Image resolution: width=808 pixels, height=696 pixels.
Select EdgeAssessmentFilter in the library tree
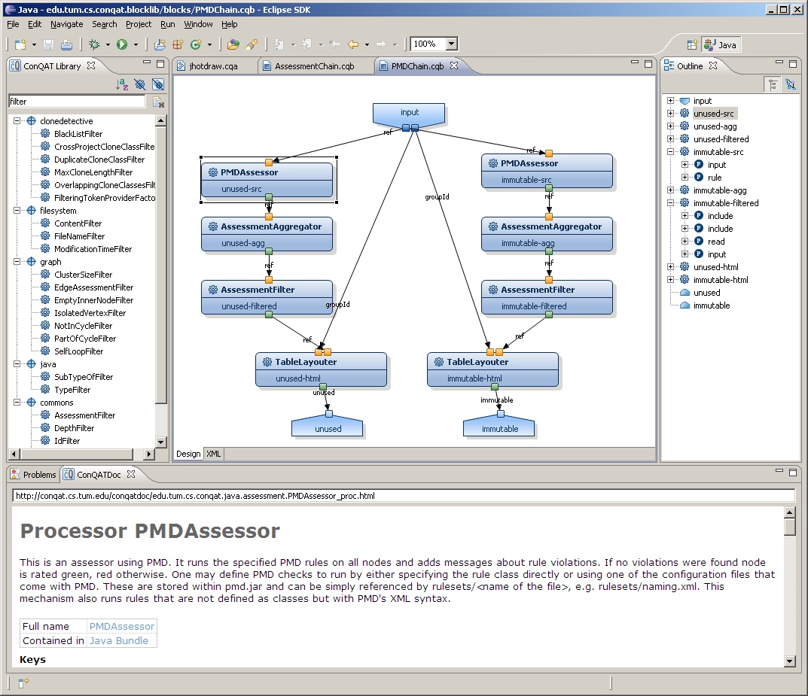[x=94, y=287]
